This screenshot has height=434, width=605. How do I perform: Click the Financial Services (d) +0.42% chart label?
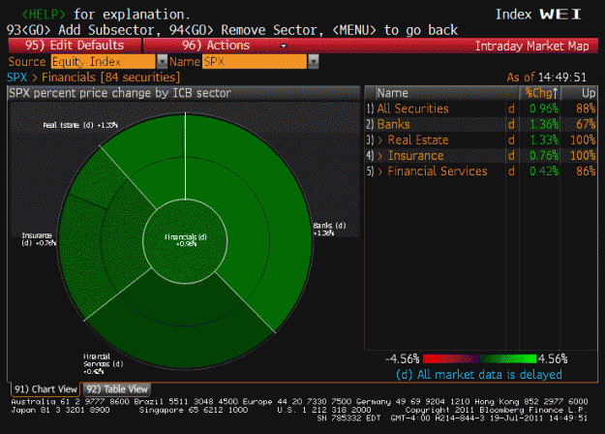tap(103, 363)
